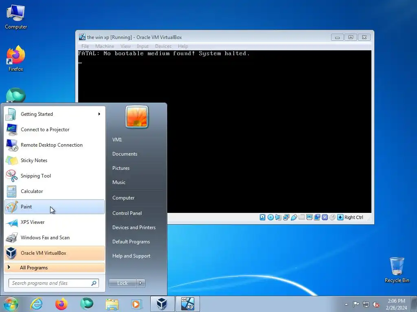Image resolution: width=417 pixels, height=312 pixels.
Task: Click the Getting Started item icon
Action: point(11,114)
